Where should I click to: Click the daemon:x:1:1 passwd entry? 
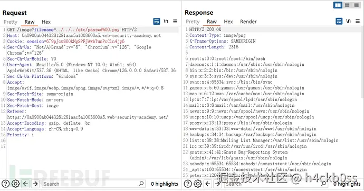coord(247,64)
